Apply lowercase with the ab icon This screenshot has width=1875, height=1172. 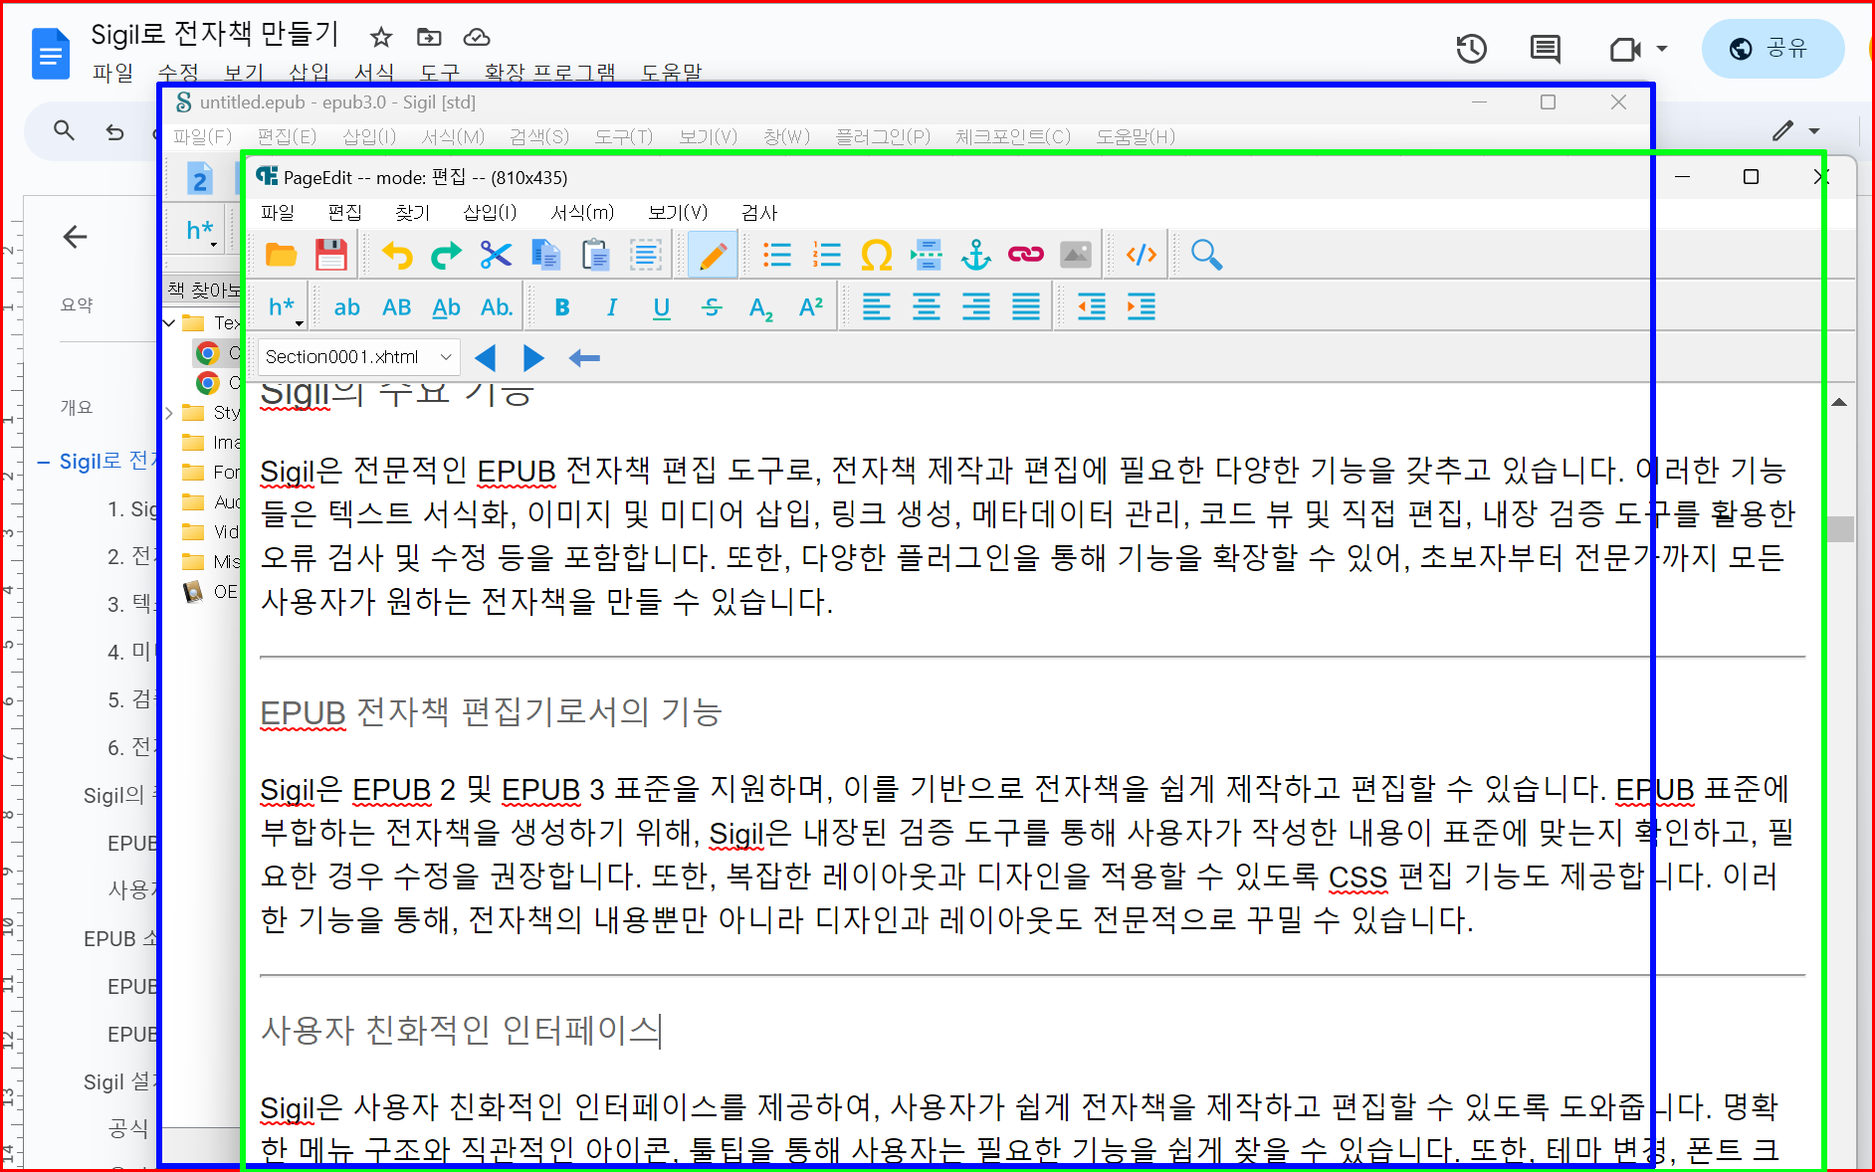(x=346, y=307)
